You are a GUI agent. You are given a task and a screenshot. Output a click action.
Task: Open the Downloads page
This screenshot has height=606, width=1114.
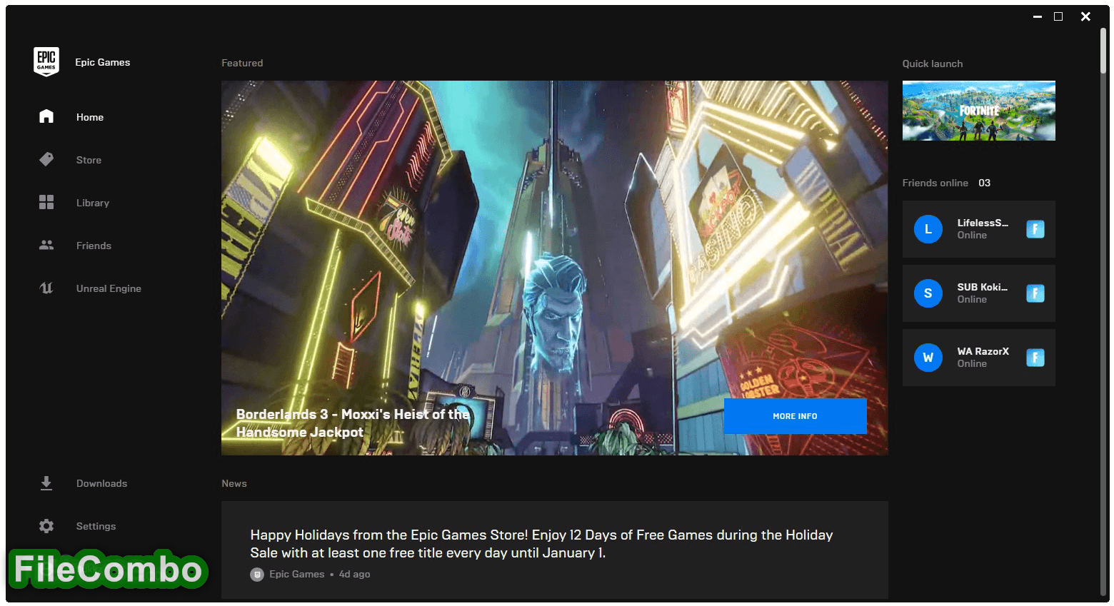coord(101,483)
